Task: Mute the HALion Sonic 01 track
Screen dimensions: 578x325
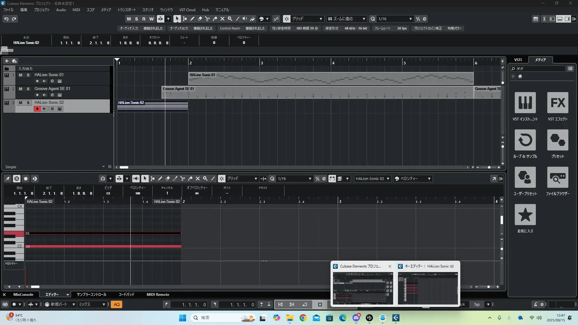Action: click(20, 75)
